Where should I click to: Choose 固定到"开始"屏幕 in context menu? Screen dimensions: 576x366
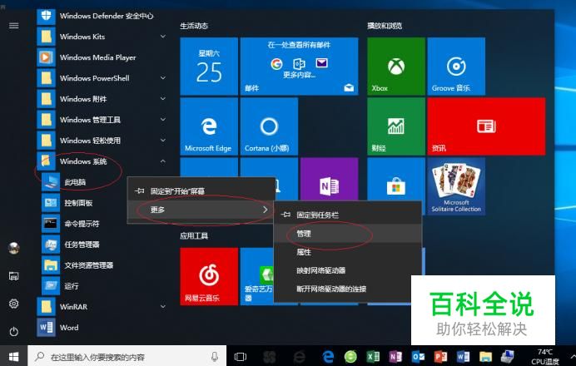[201, 190]
